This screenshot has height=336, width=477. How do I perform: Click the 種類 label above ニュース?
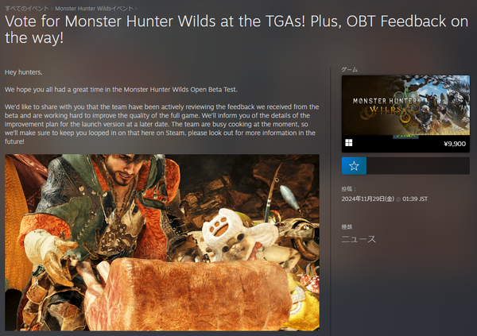(x=347, y=227)
